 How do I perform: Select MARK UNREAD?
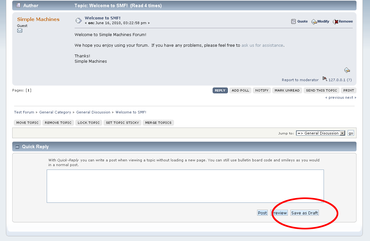(287, 91)
